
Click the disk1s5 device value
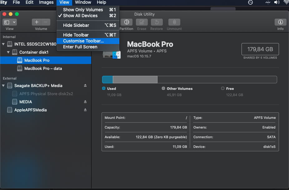click(x=269, y=147)
